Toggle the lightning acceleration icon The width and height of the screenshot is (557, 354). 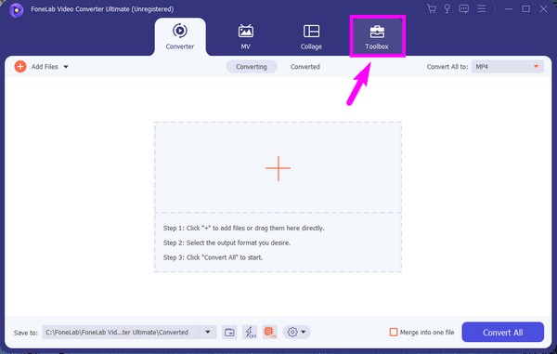250,333
